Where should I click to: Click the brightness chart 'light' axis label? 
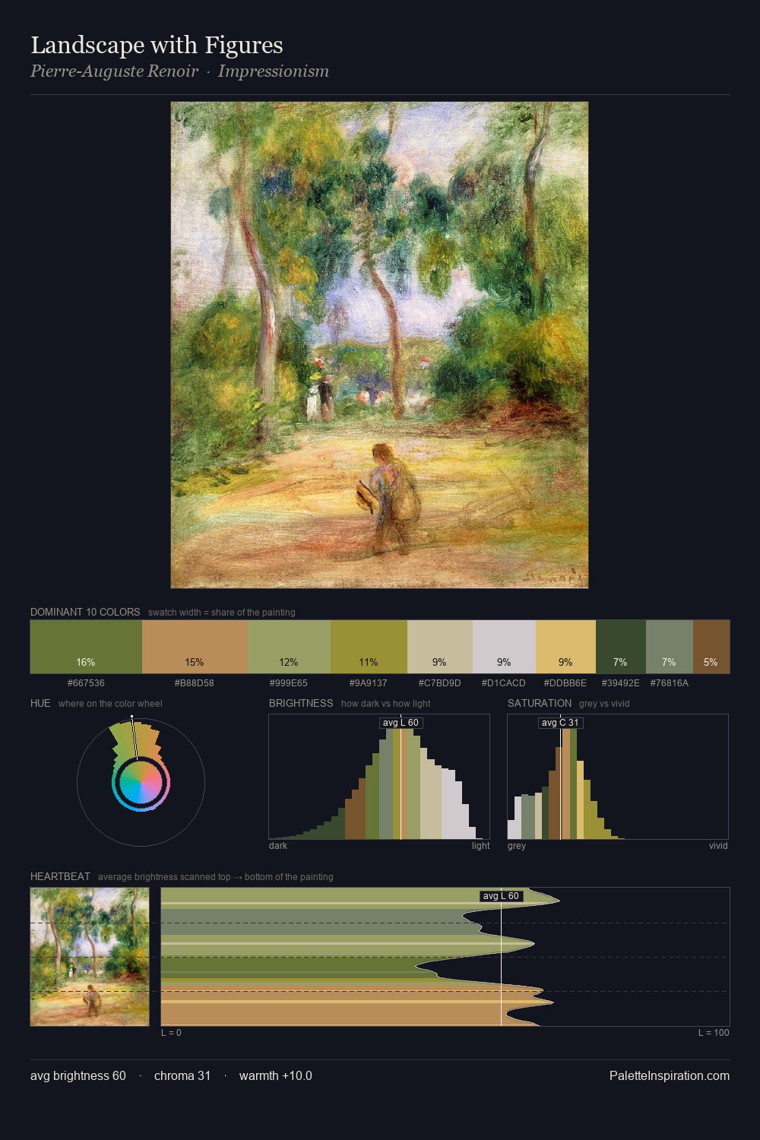tap(481, 845)
